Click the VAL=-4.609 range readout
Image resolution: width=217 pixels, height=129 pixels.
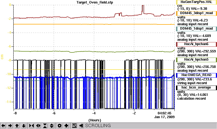[194, 36]
